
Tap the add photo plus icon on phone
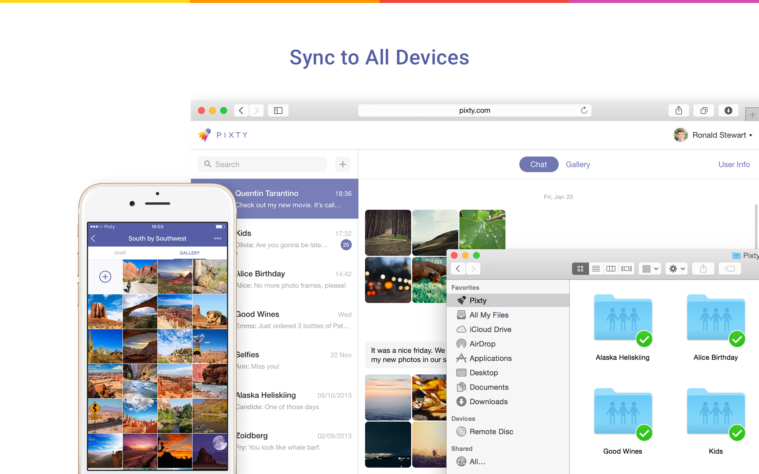(x=105, y=277)
